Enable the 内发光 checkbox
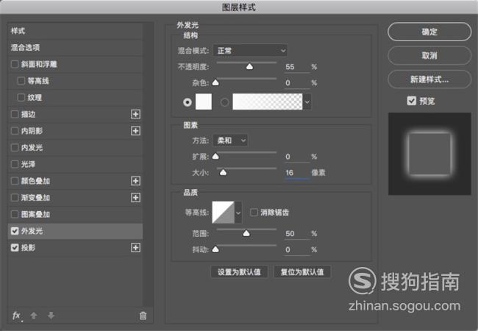The width and height of the screenshot is (478, 331). click(15, 148)
